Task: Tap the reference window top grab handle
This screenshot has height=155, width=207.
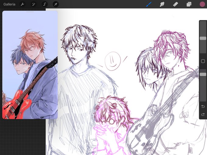Action: point(30,12)
